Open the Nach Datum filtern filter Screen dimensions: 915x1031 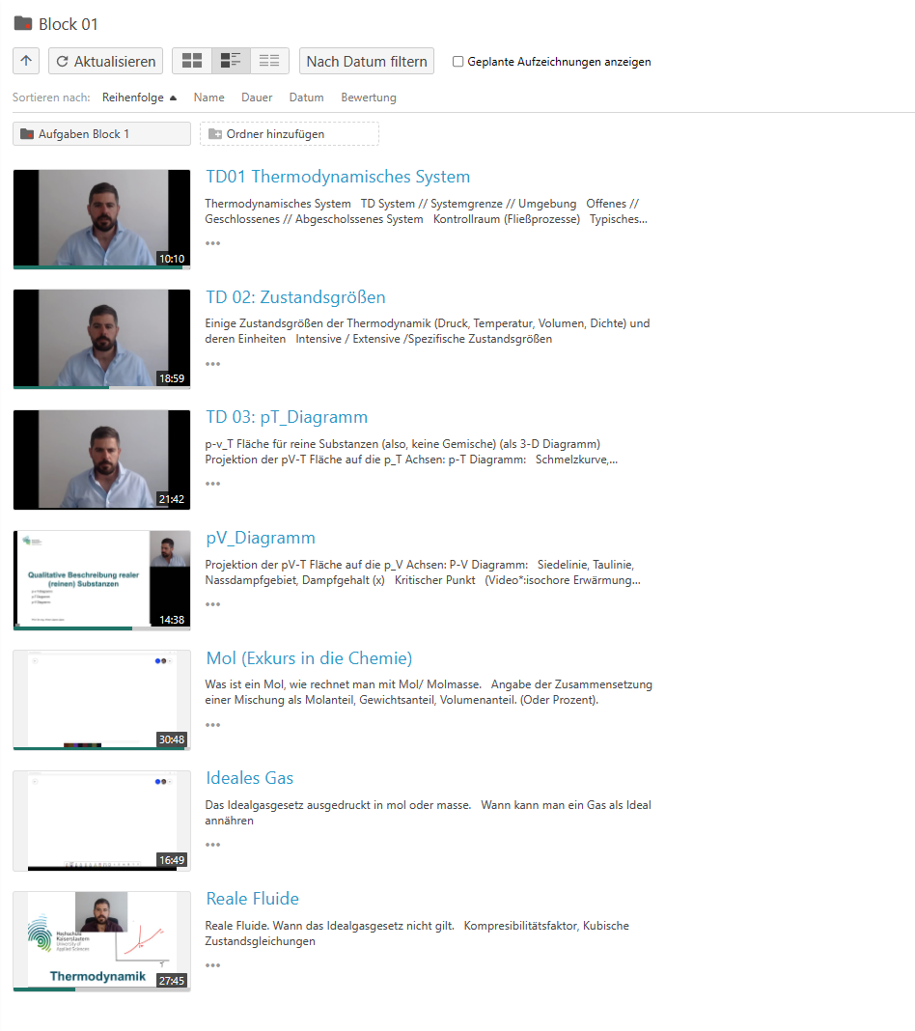click(367, 61)
